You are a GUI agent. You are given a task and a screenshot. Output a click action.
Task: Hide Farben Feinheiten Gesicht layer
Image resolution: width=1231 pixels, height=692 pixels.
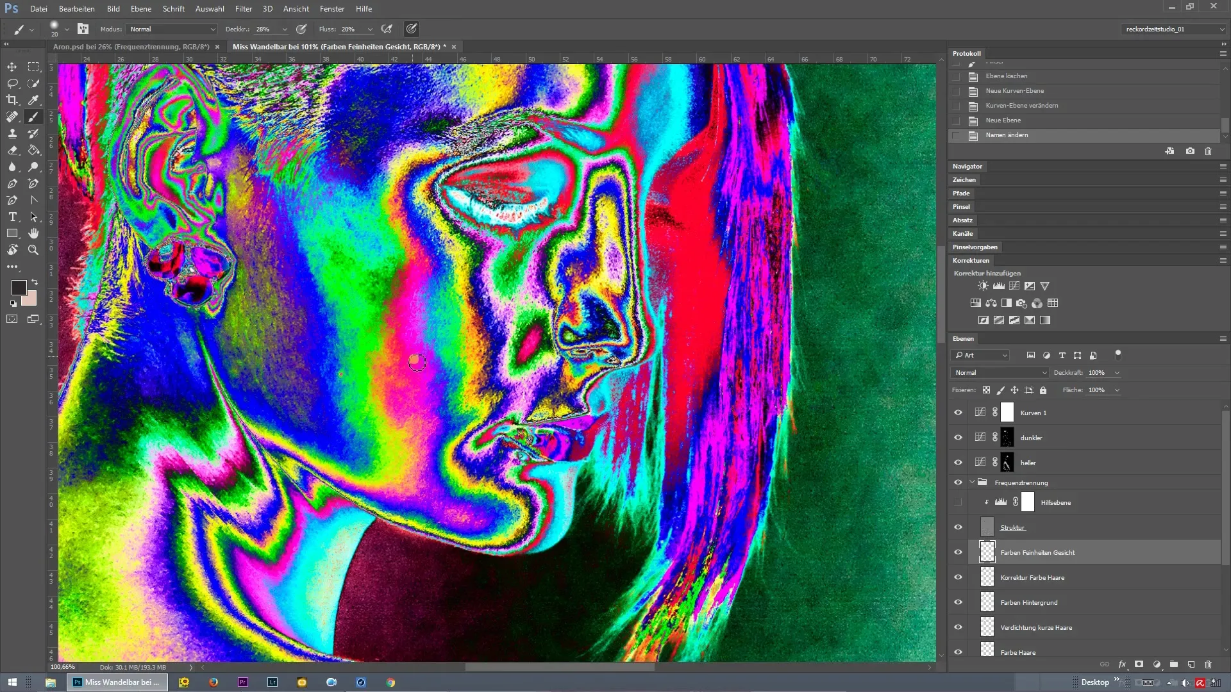pyautogui.click(x=958, y=552)
